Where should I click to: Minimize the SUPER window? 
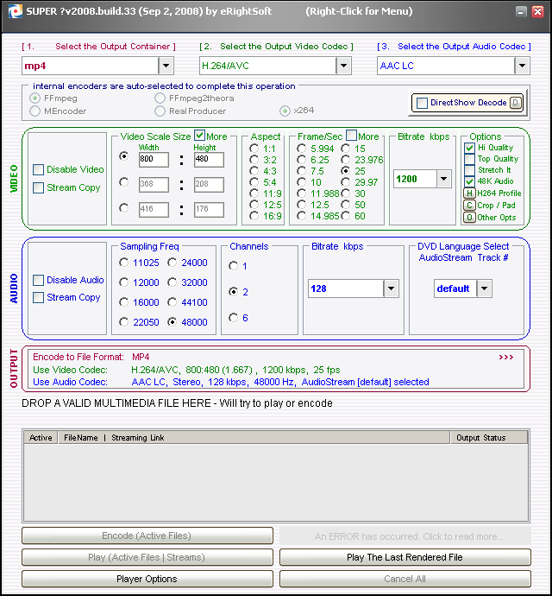tap(521, 12)
